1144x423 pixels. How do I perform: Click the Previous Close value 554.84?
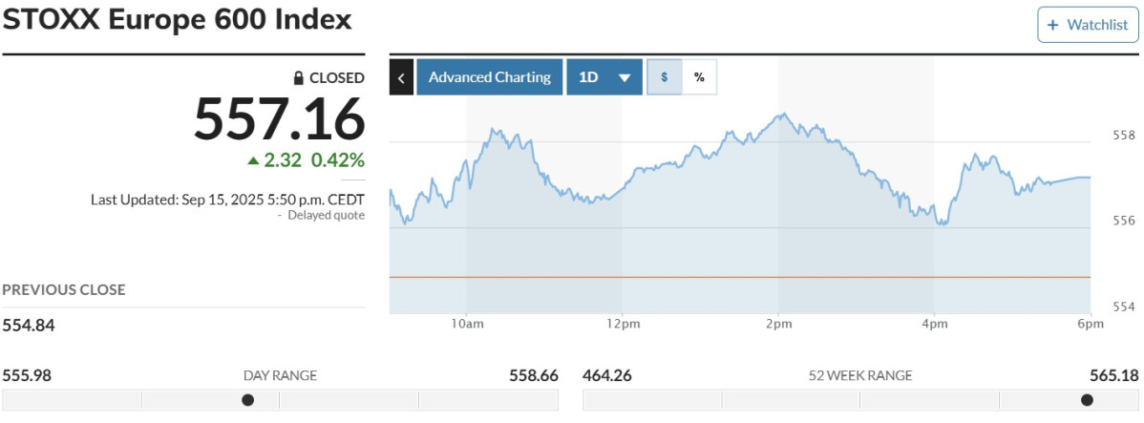point(29,326)
